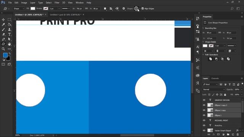Collapse the Bounding Box section
Screen dimensions: 244x137
click(x=203, y=28)
